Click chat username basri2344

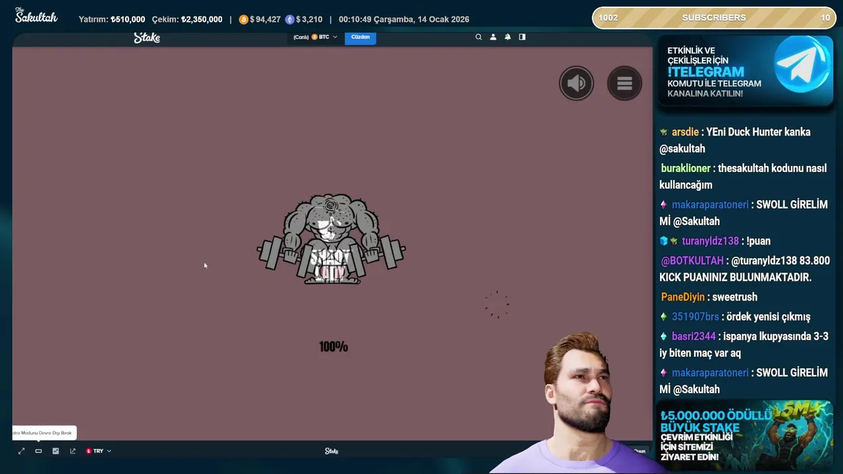coord(693,336)
